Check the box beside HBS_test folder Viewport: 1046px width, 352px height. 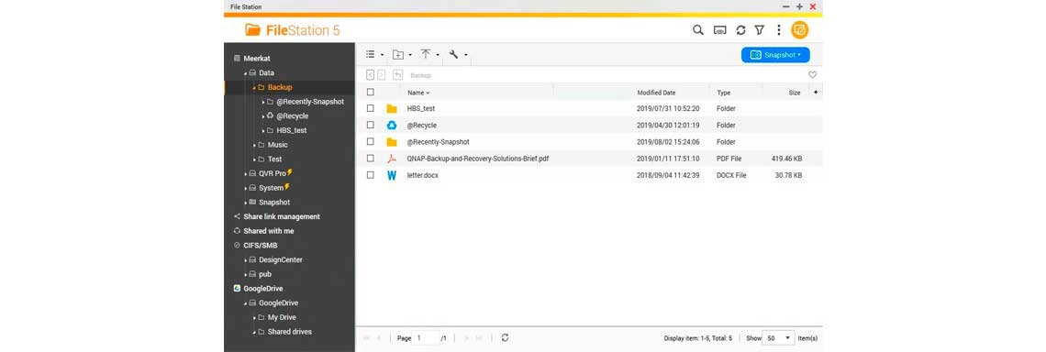(371, 108)
